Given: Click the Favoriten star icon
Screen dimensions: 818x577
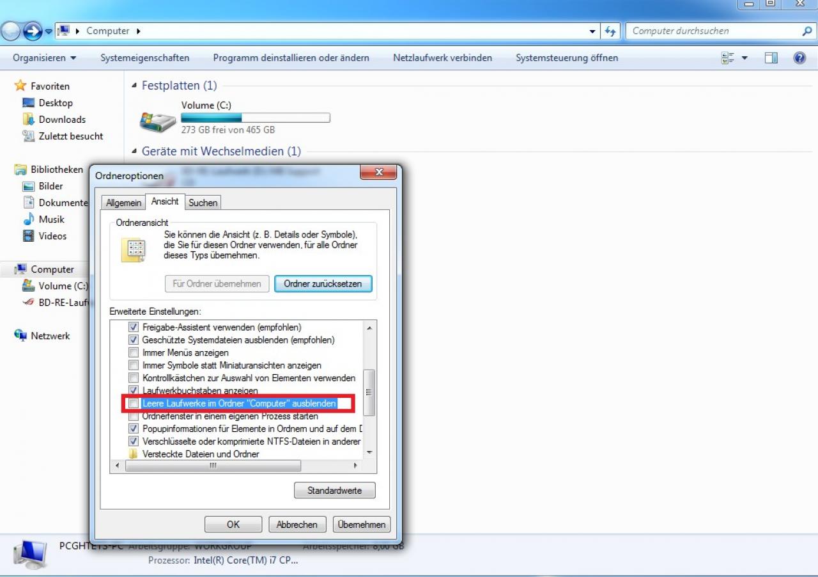Looking at the screenshot, I should [20, 86].
